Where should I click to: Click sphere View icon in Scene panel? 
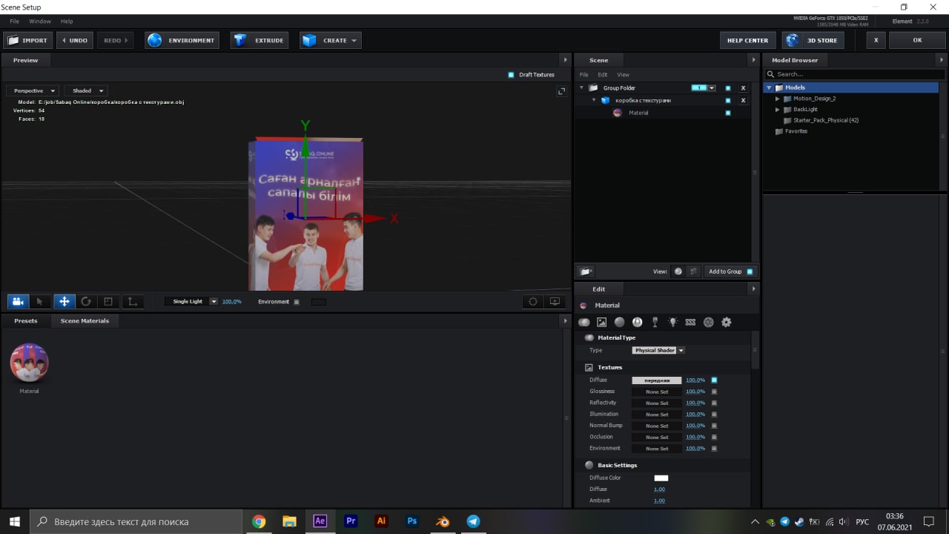678,271
